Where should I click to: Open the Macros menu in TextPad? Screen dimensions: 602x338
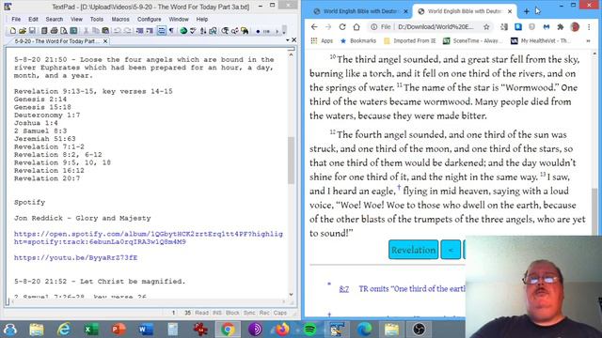120,19
